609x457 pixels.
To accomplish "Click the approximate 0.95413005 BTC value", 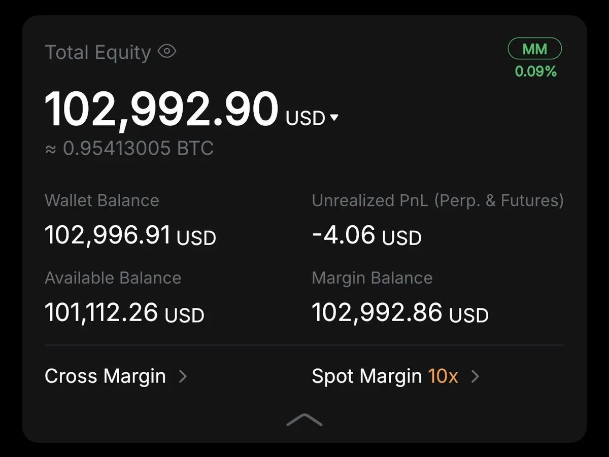I will 137,149.
